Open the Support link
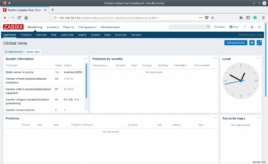 point(220,27)
